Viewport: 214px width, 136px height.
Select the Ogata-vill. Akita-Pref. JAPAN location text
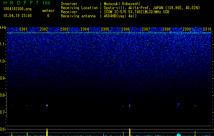point(152,8)
